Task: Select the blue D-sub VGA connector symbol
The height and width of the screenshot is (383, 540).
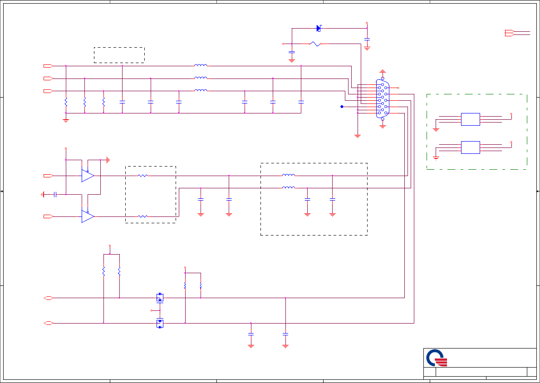Action: pyautogui.click(x=383, y=98)
